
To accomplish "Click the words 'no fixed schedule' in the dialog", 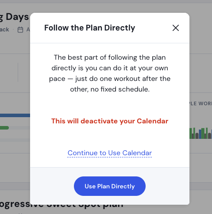I will click(119, 89).
